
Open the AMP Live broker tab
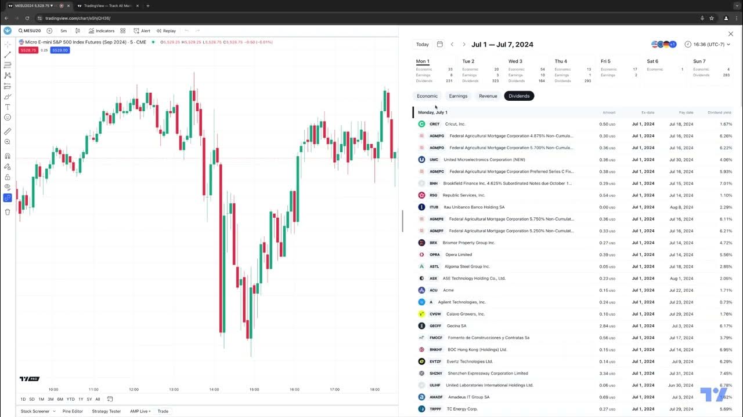coord(140,411)
